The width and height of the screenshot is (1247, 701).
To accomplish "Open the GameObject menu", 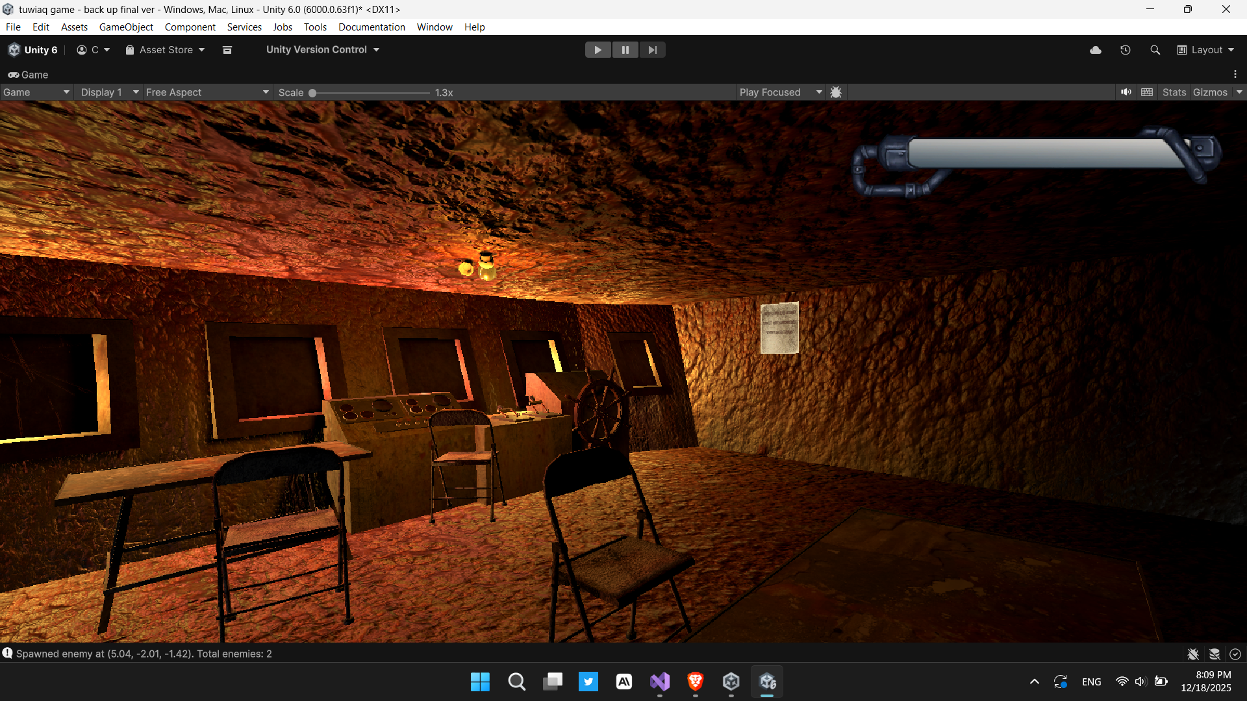I will 126,27.
